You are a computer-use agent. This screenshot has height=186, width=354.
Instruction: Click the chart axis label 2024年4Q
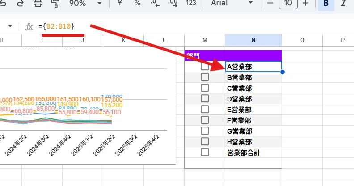pos(59,145)
